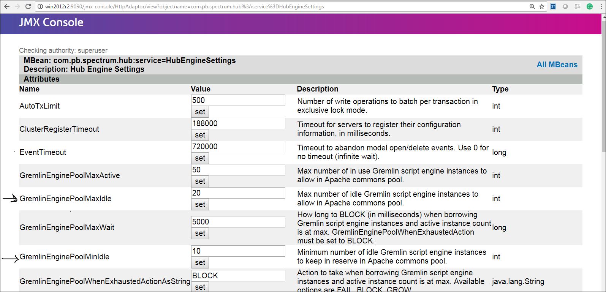
Task: Click the zoom magnifier icon in address bar
Action: pyautogui.click(x=532, y=6)
